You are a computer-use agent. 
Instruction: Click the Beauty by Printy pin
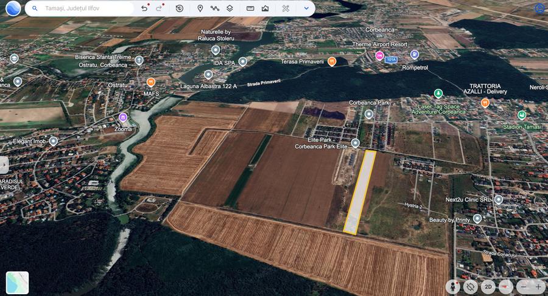tap(477, 219)
